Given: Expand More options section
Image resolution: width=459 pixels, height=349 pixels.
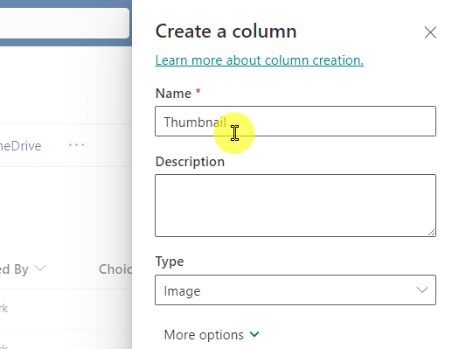Looking at the screenshot, I should pos(212,335).
